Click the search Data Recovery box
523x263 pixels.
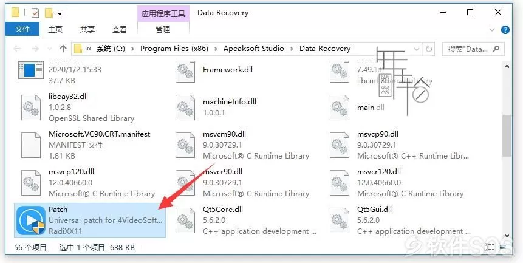tap(473, 49)
